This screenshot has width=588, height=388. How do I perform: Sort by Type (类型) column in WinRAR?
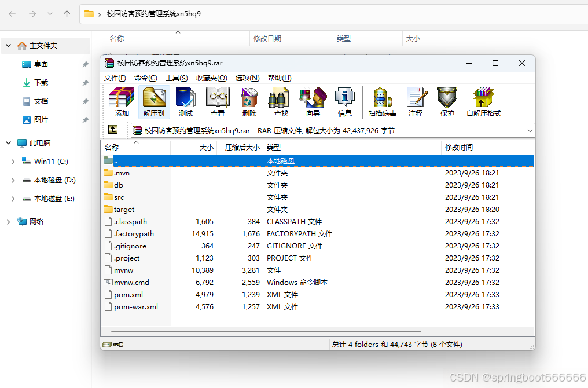pyautogui.click(x=352, y=148)
